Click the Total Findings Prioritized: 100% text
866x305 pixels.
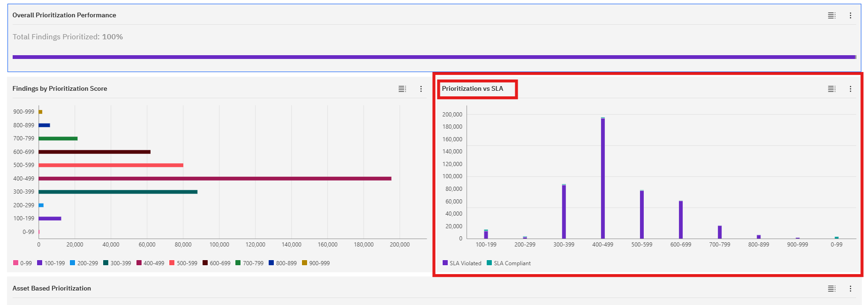click(x=68, y=37)
